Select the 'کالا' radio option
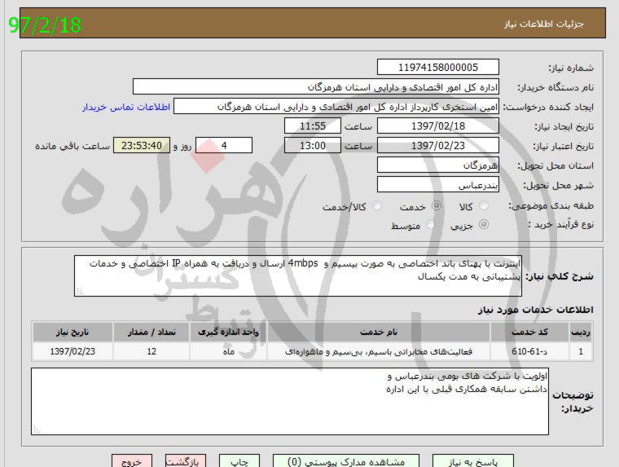Image resolution: width=619 pixels, height=467 pixels. click(x=483, y=205)
